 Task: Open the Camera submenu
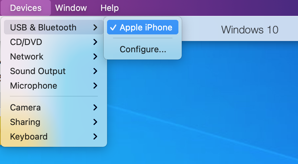tap(25, 107)
